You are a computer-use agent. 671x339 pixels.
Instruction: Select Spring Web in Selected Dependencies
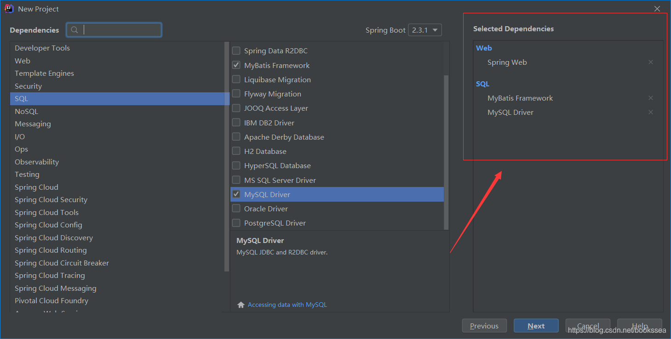click(x=507, y=62)
